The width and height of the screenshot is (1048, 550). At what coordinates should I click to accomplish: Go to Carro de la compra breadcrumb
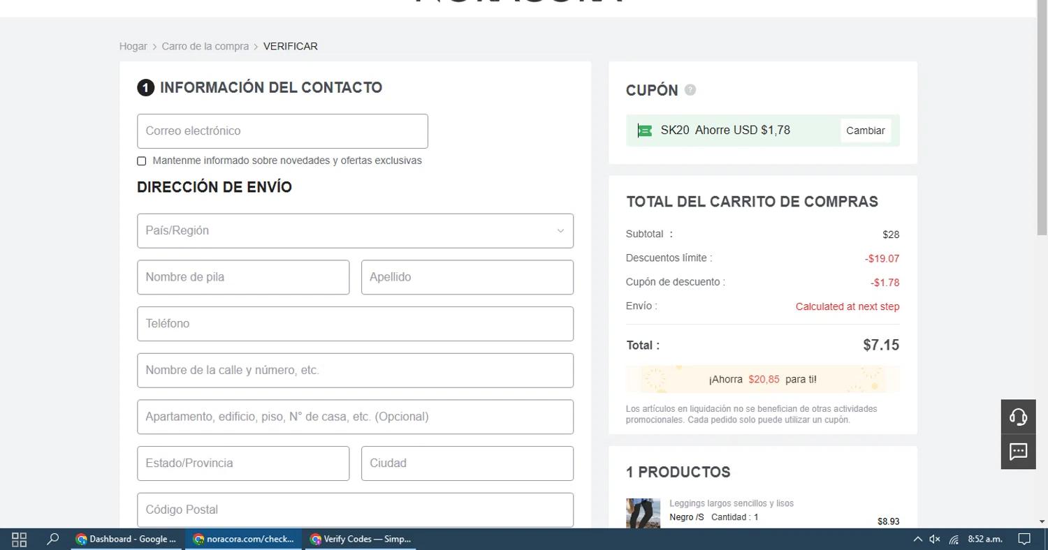click(x=205, y=46)
